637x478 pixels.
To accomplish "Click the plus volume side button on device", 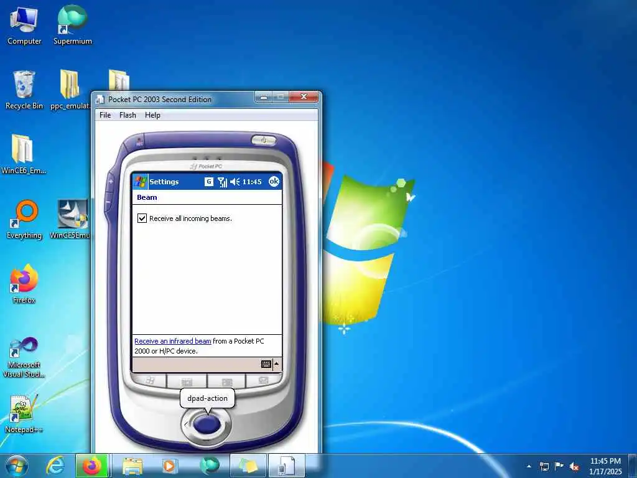I will coord(111,182).
